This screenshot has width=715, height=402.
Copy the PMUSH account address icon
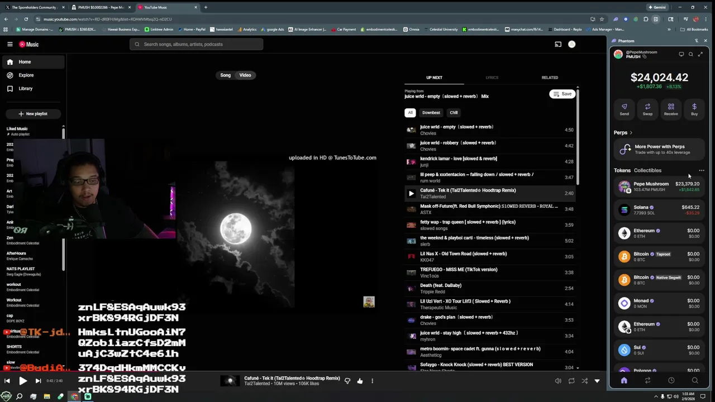pyautogui.click(x=644, y=57)
